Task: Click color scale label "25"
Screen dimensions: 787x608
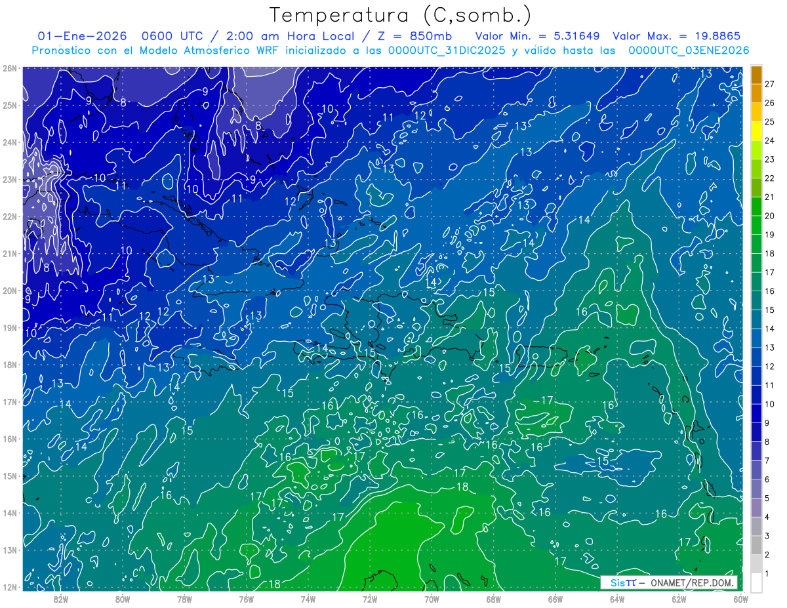Action: 769,122
